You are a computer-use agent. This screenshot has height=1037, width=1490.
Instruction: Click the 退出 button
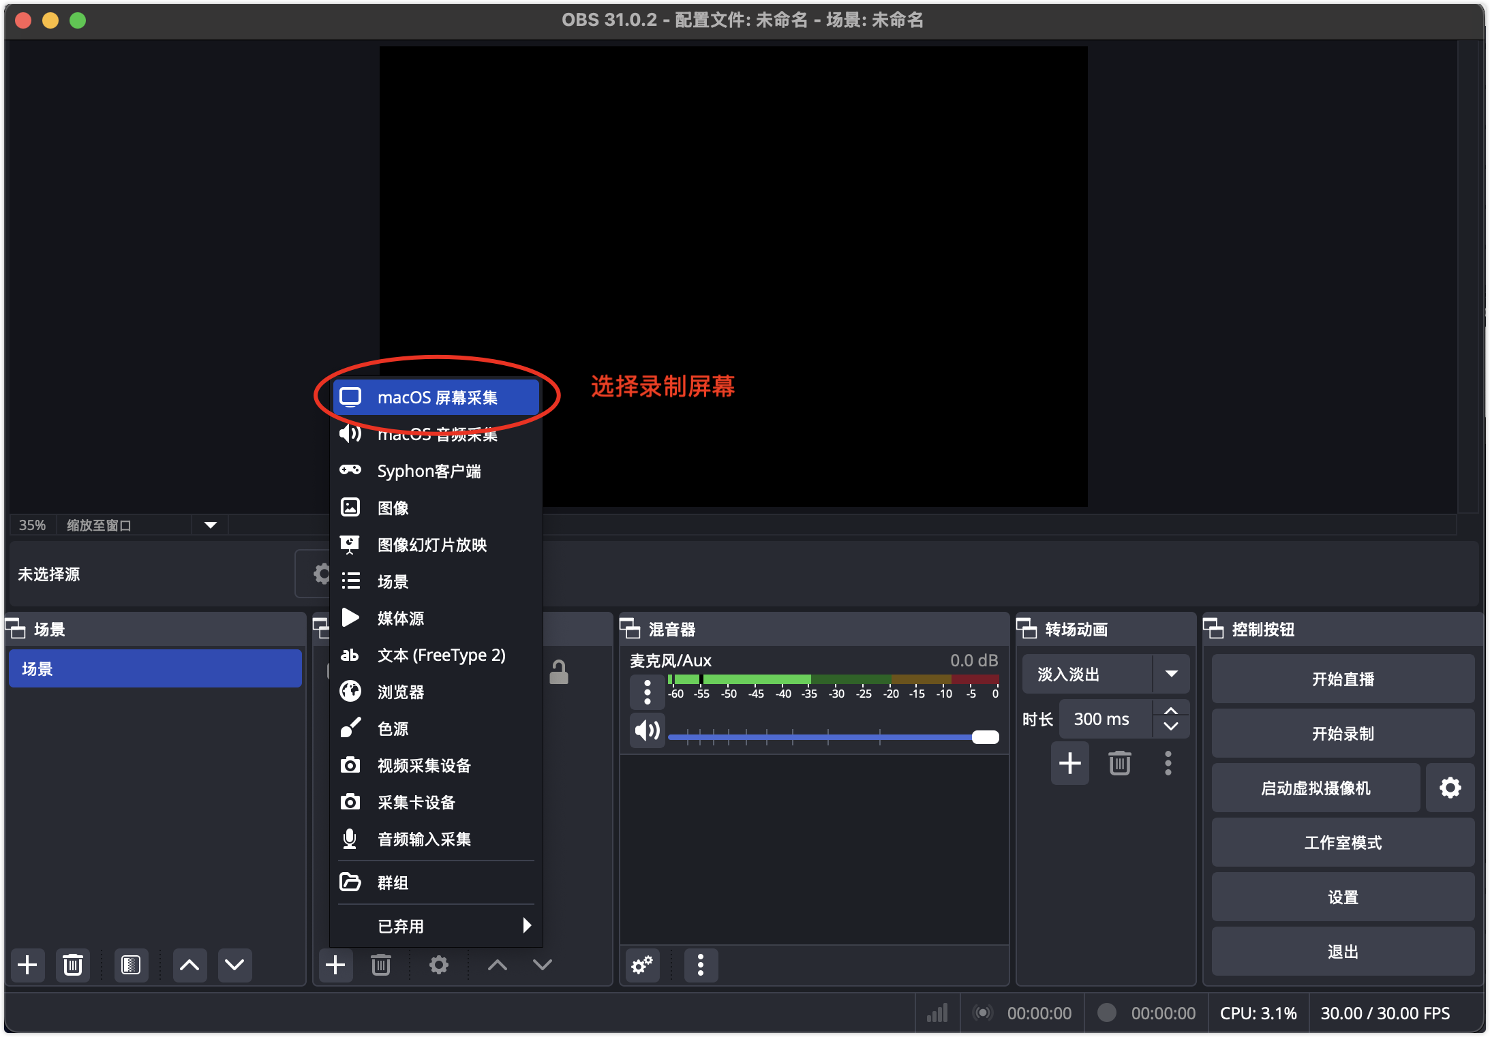pyautogui.click(x=1343, y=951)
